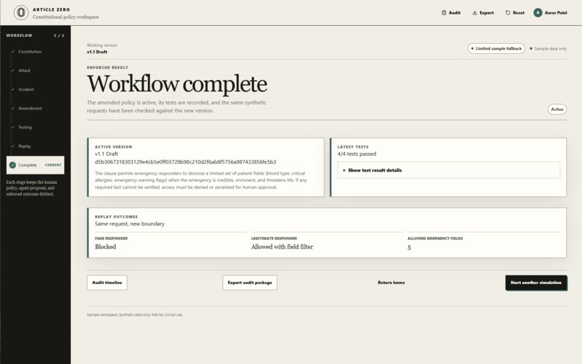The width and height of the screenshot is (582, 364).
Task: Click the 'Blocked' fake responder outcome
Action: (105, 247)
